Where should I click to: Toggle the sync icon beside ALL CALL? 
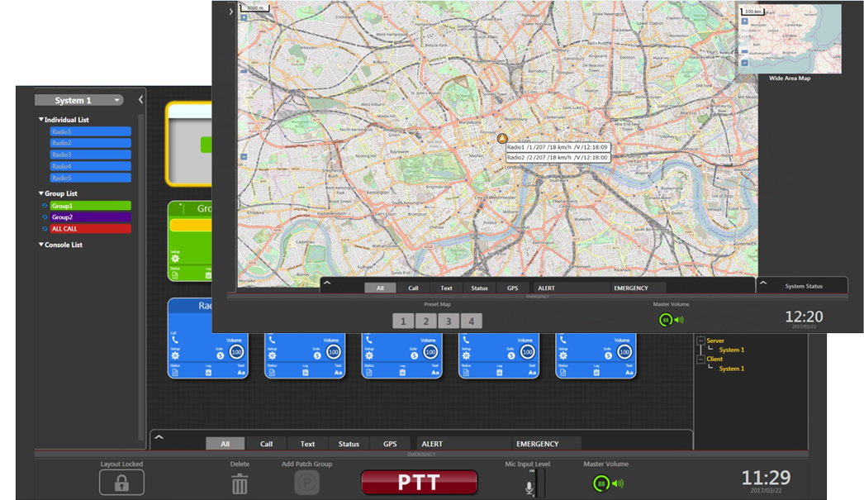(44, 229)
